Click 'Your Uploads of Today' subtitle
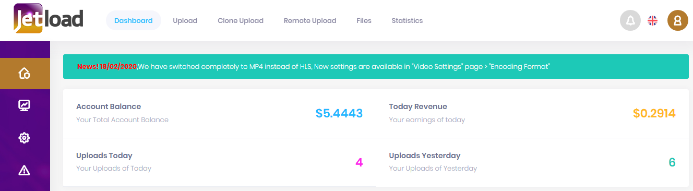Viewport: 693px width, 191px height. (x=114, y=169)
